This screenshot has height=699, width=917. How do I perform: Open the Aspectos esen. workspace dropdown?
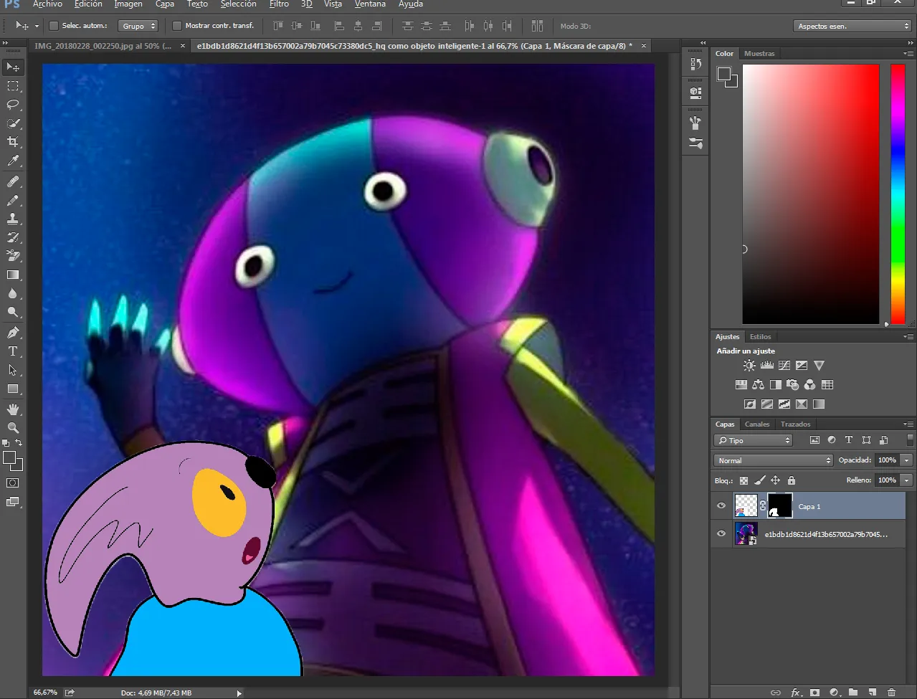point(852,26)
